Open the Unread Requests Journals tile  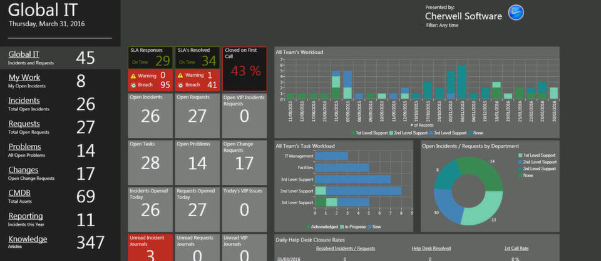coord(197,248)
